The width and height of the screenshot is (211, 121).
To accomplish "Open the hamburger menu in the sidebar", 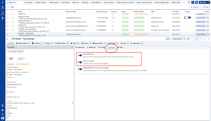I will point(3,3).
